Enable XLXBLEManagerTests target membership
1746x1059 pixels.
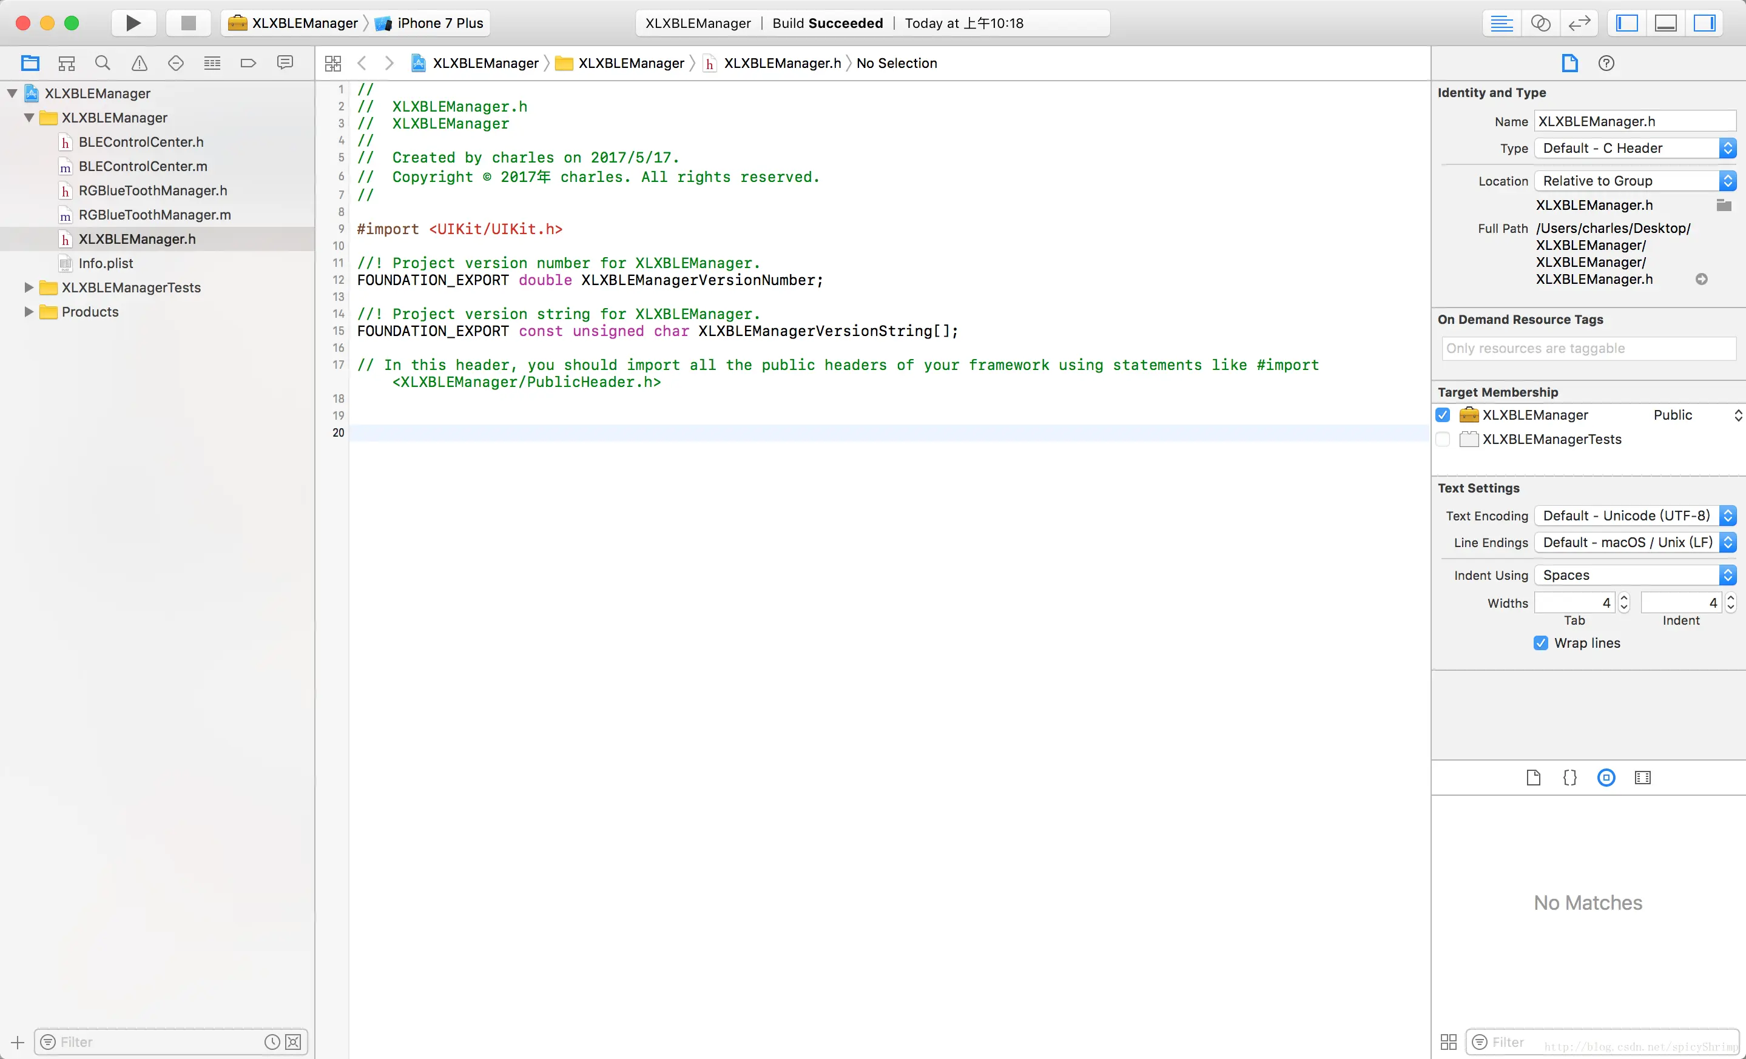click(1443, 439)
